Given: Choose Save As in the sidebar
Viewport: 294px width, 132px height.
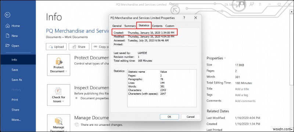Looking at the screenshot, I should [17, 80].
